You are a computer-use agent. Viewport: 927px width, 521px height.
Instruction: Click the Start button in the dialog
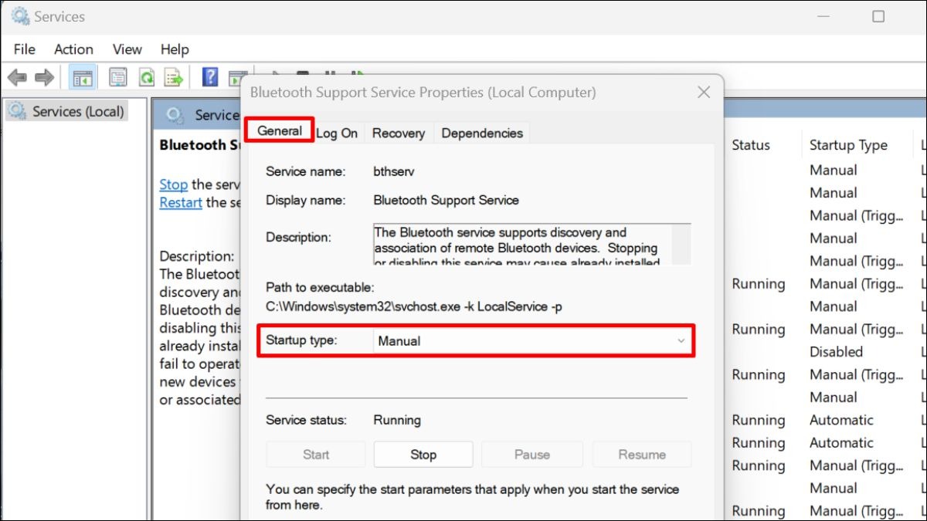click(x=316, y=455)
